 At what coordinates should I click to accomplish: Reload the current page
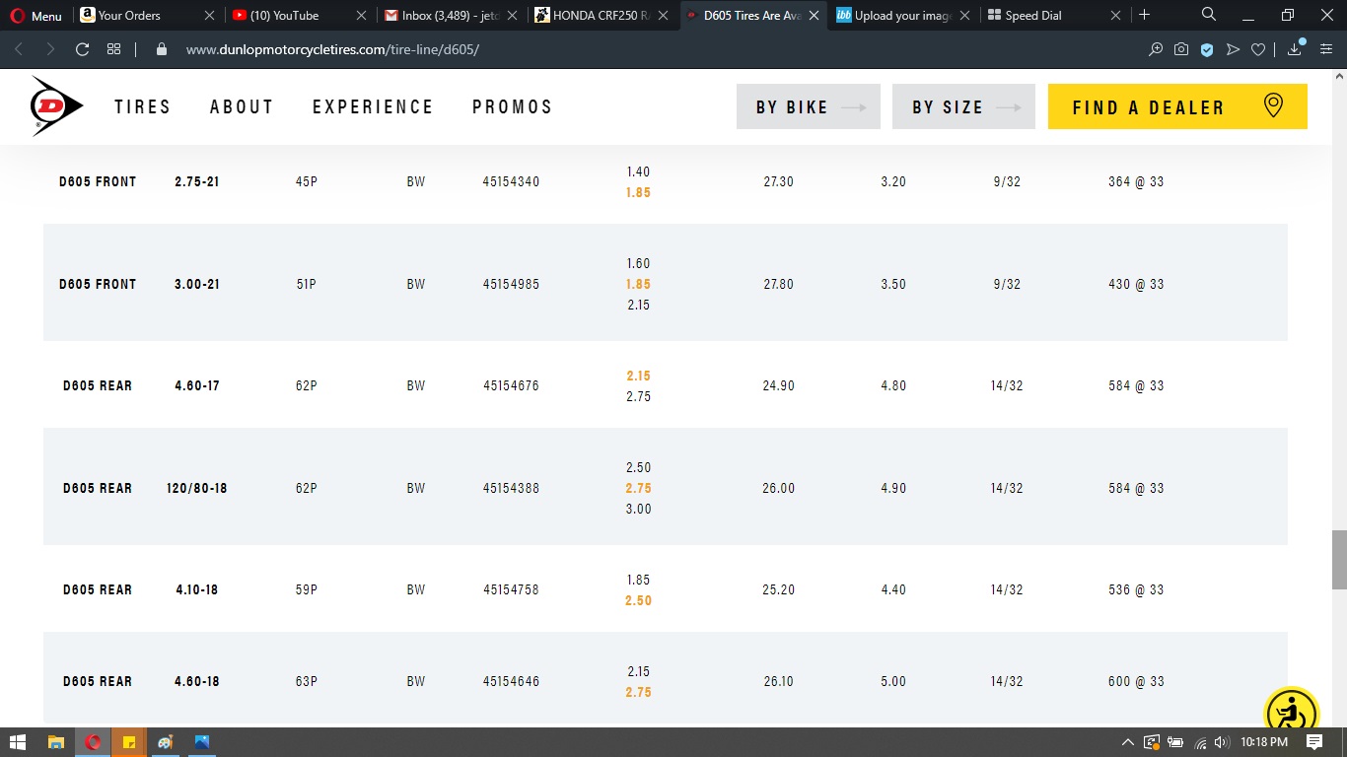click(x=83, y=49)
